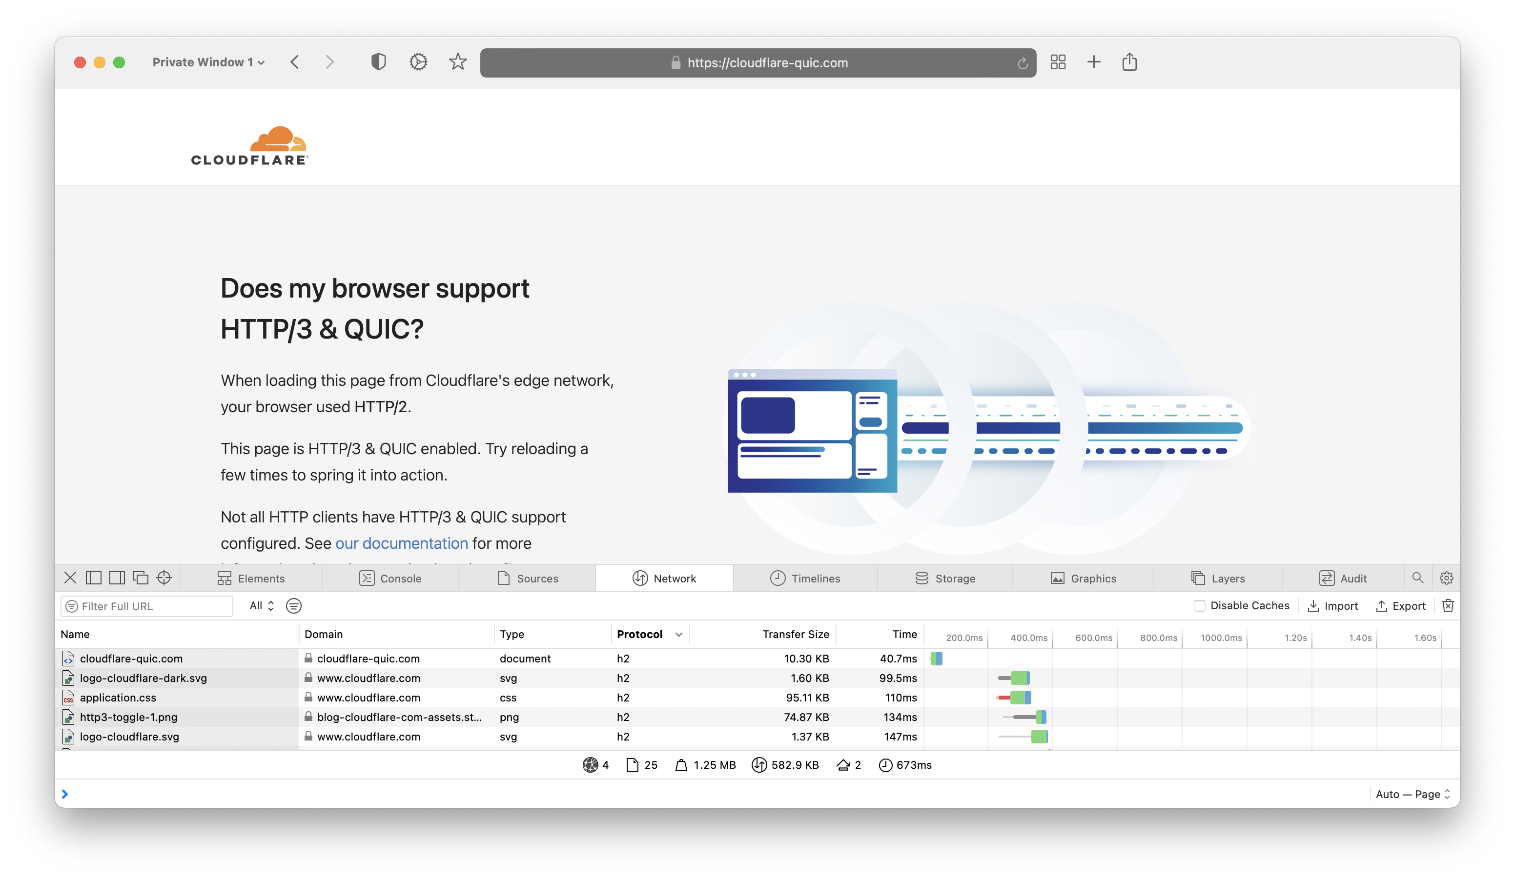Viewport: 1515px width, 880px height.
Task: Reload the page from address bar
Action: click(1022, 62)
